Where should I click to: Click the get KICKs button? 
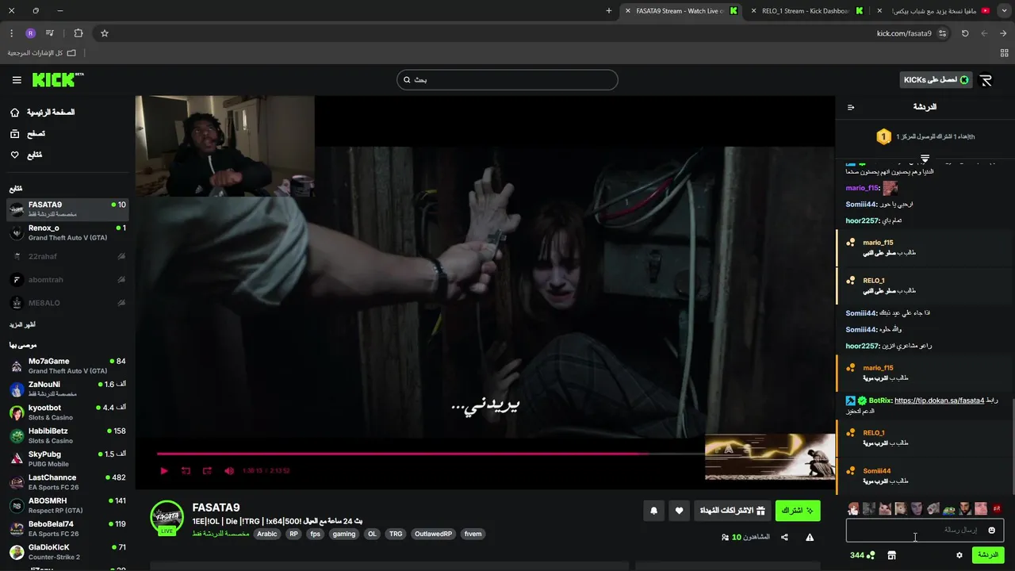936,80
